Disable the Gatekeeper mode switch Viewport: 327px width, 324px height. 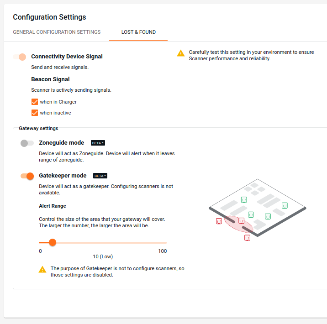(27, 176)
